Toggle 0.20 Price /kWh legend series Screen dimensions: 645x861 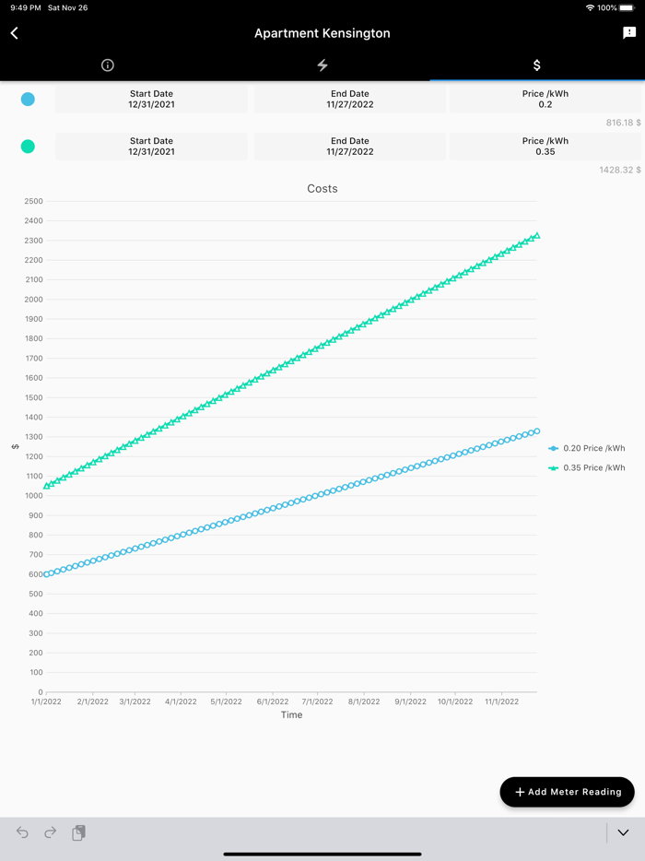click(x=587, y=449)
